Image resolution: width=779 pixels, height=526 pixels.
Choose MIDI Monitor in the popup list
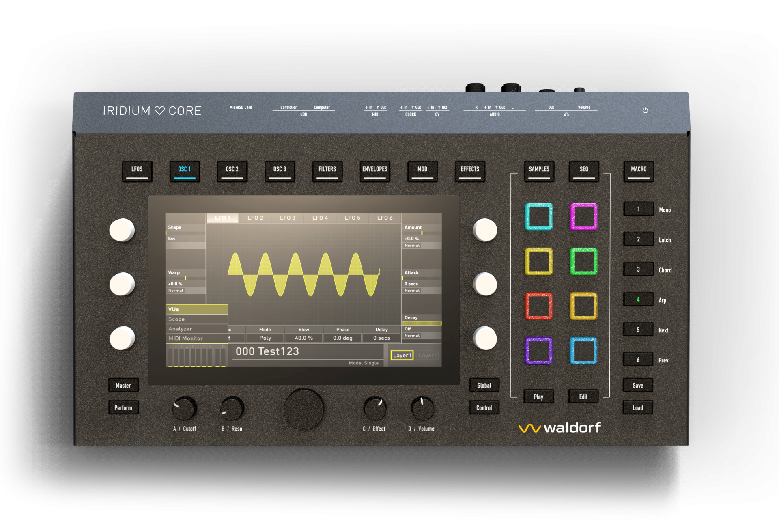point(197,338)
